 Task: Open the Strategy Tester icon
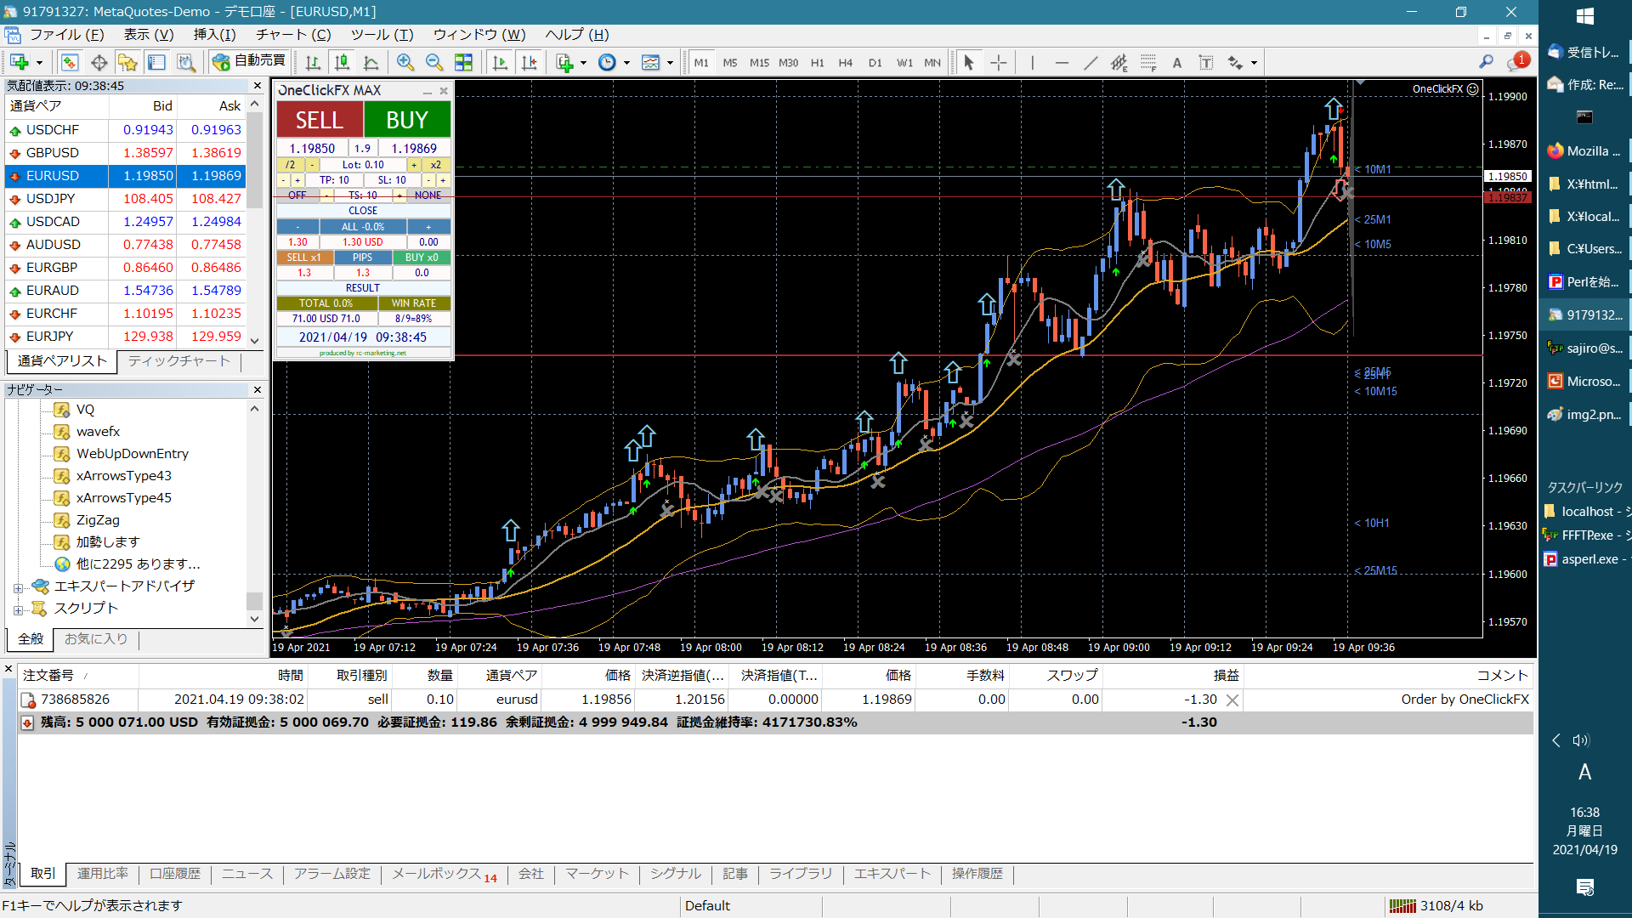coord(185,62)
